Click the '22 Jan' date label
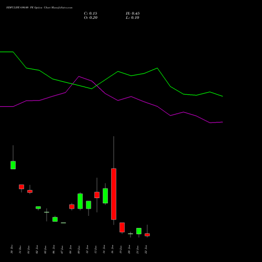The height and width of the screenshot is (262, 262). pos(146,249)
